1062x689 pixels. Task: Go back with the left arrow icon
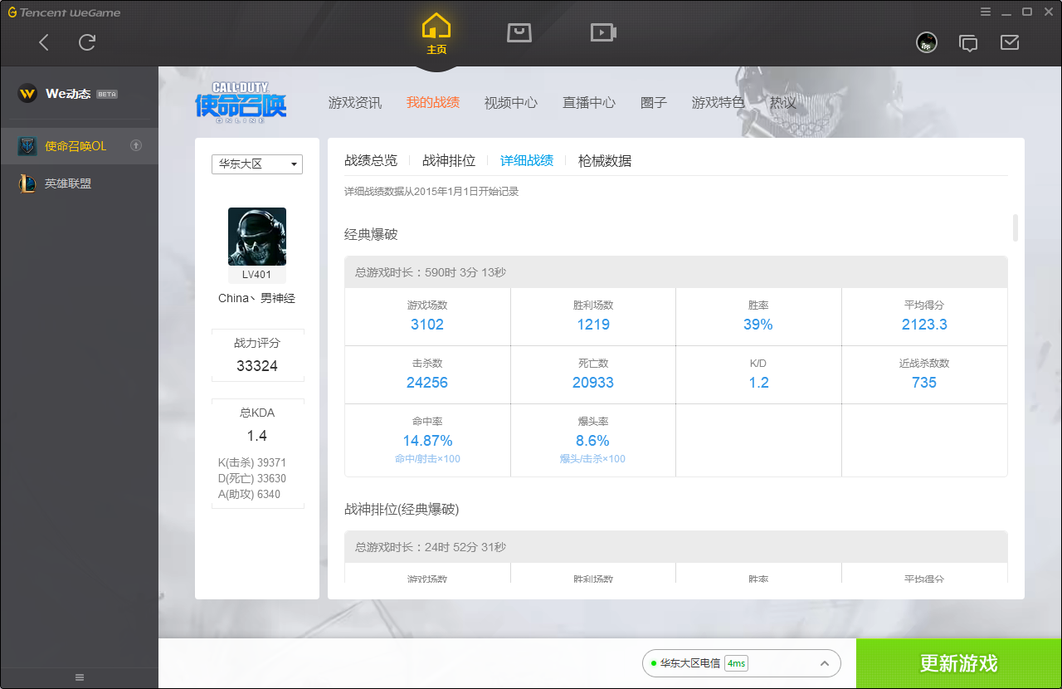pos(44,42)
